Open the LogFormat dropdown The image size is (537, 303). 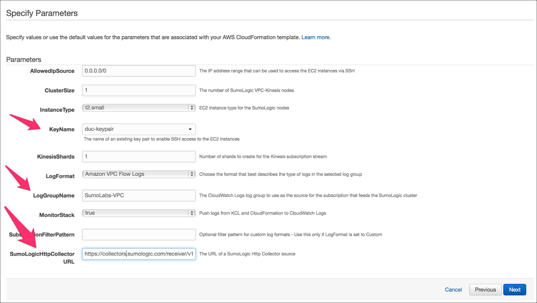(135, 174)
